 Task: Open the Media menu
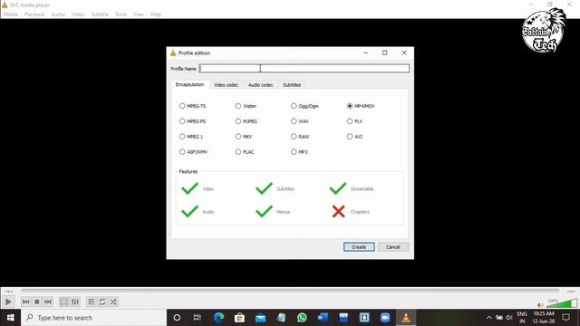[x=11, y=14]
